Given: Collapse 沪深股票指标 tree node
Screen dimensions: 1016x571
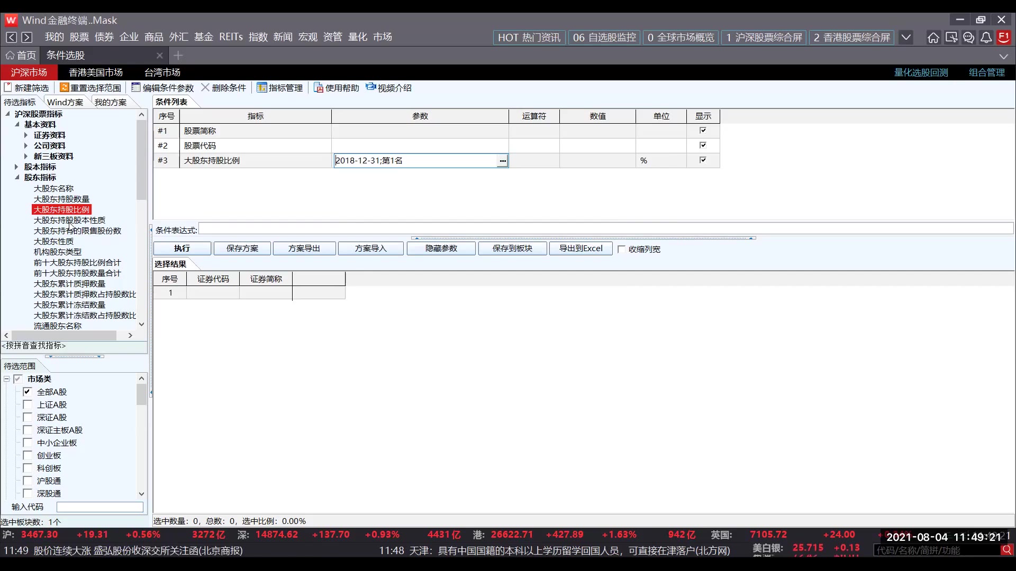Looking at the screenshot, I should (x=7, y=114).
